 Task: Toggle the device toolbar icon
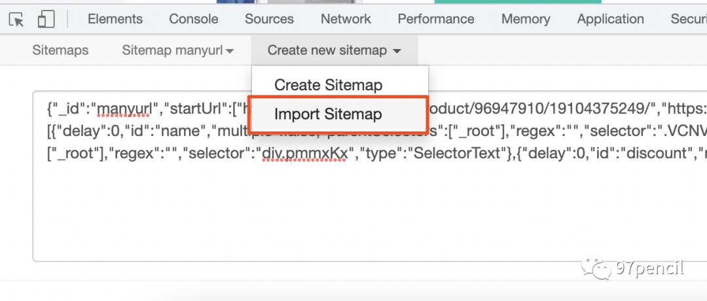46,20
